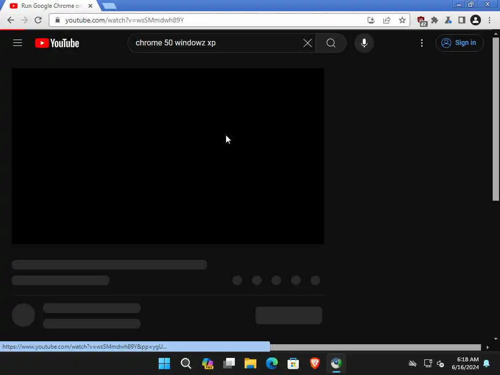
Task: Go forward in browser history
Action: [x=24, y=20]
